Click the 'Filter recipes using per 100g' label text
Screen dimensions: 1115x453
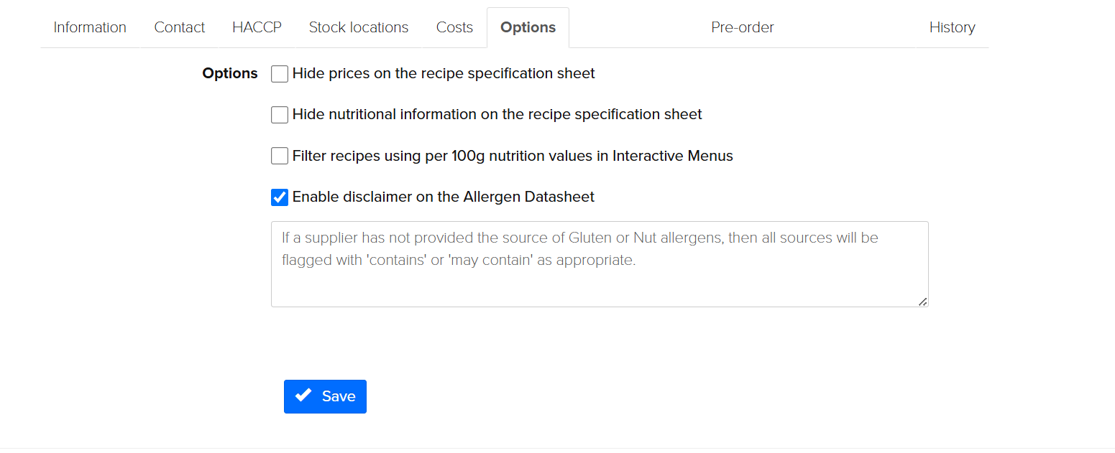tap(513, 155)
